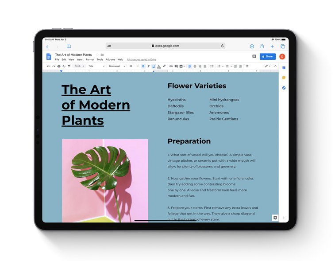Go back in Safari

coord(47,47)
